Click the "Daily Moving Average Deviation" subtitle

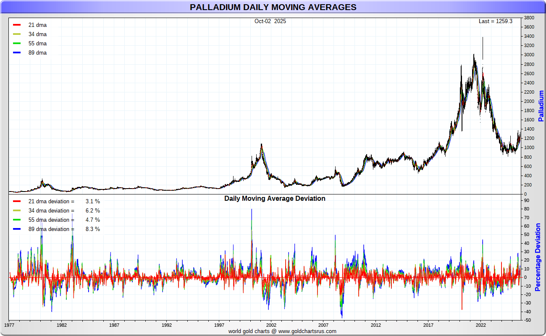275,198
